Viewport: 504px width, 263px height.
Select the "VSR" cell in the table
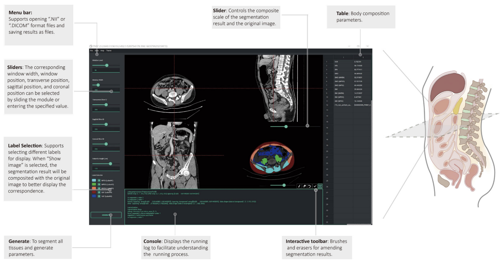click(343, 62)
